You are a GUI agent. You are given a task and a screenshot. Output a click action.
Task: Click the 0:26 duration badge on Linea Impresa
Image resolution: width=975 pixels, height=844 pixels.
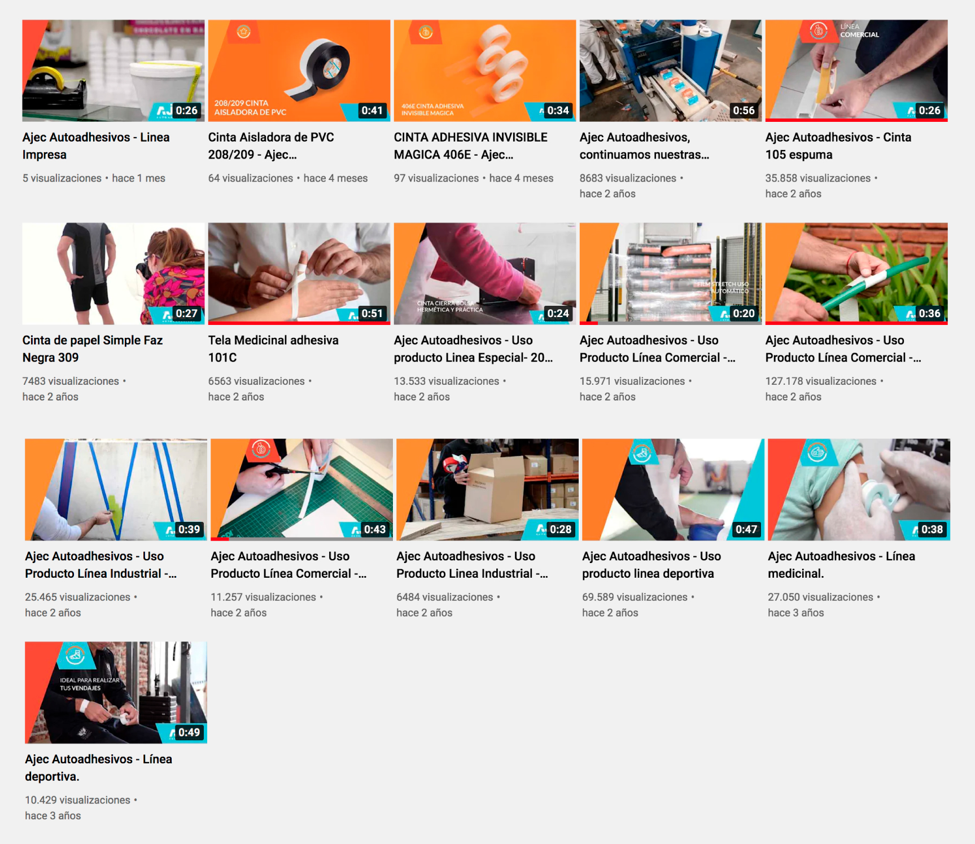click(187, 111)
